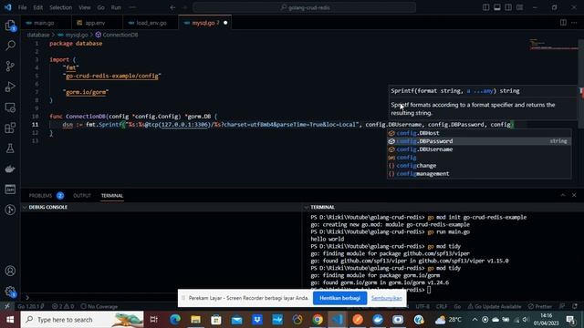Screen dimensions: 584x328
Task: Open the File menu
Action: click(22, 7)
